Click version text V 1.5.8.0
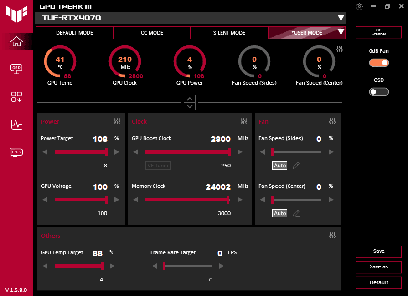Viewport: 408px width, 296px height. (x=16, y=290)
